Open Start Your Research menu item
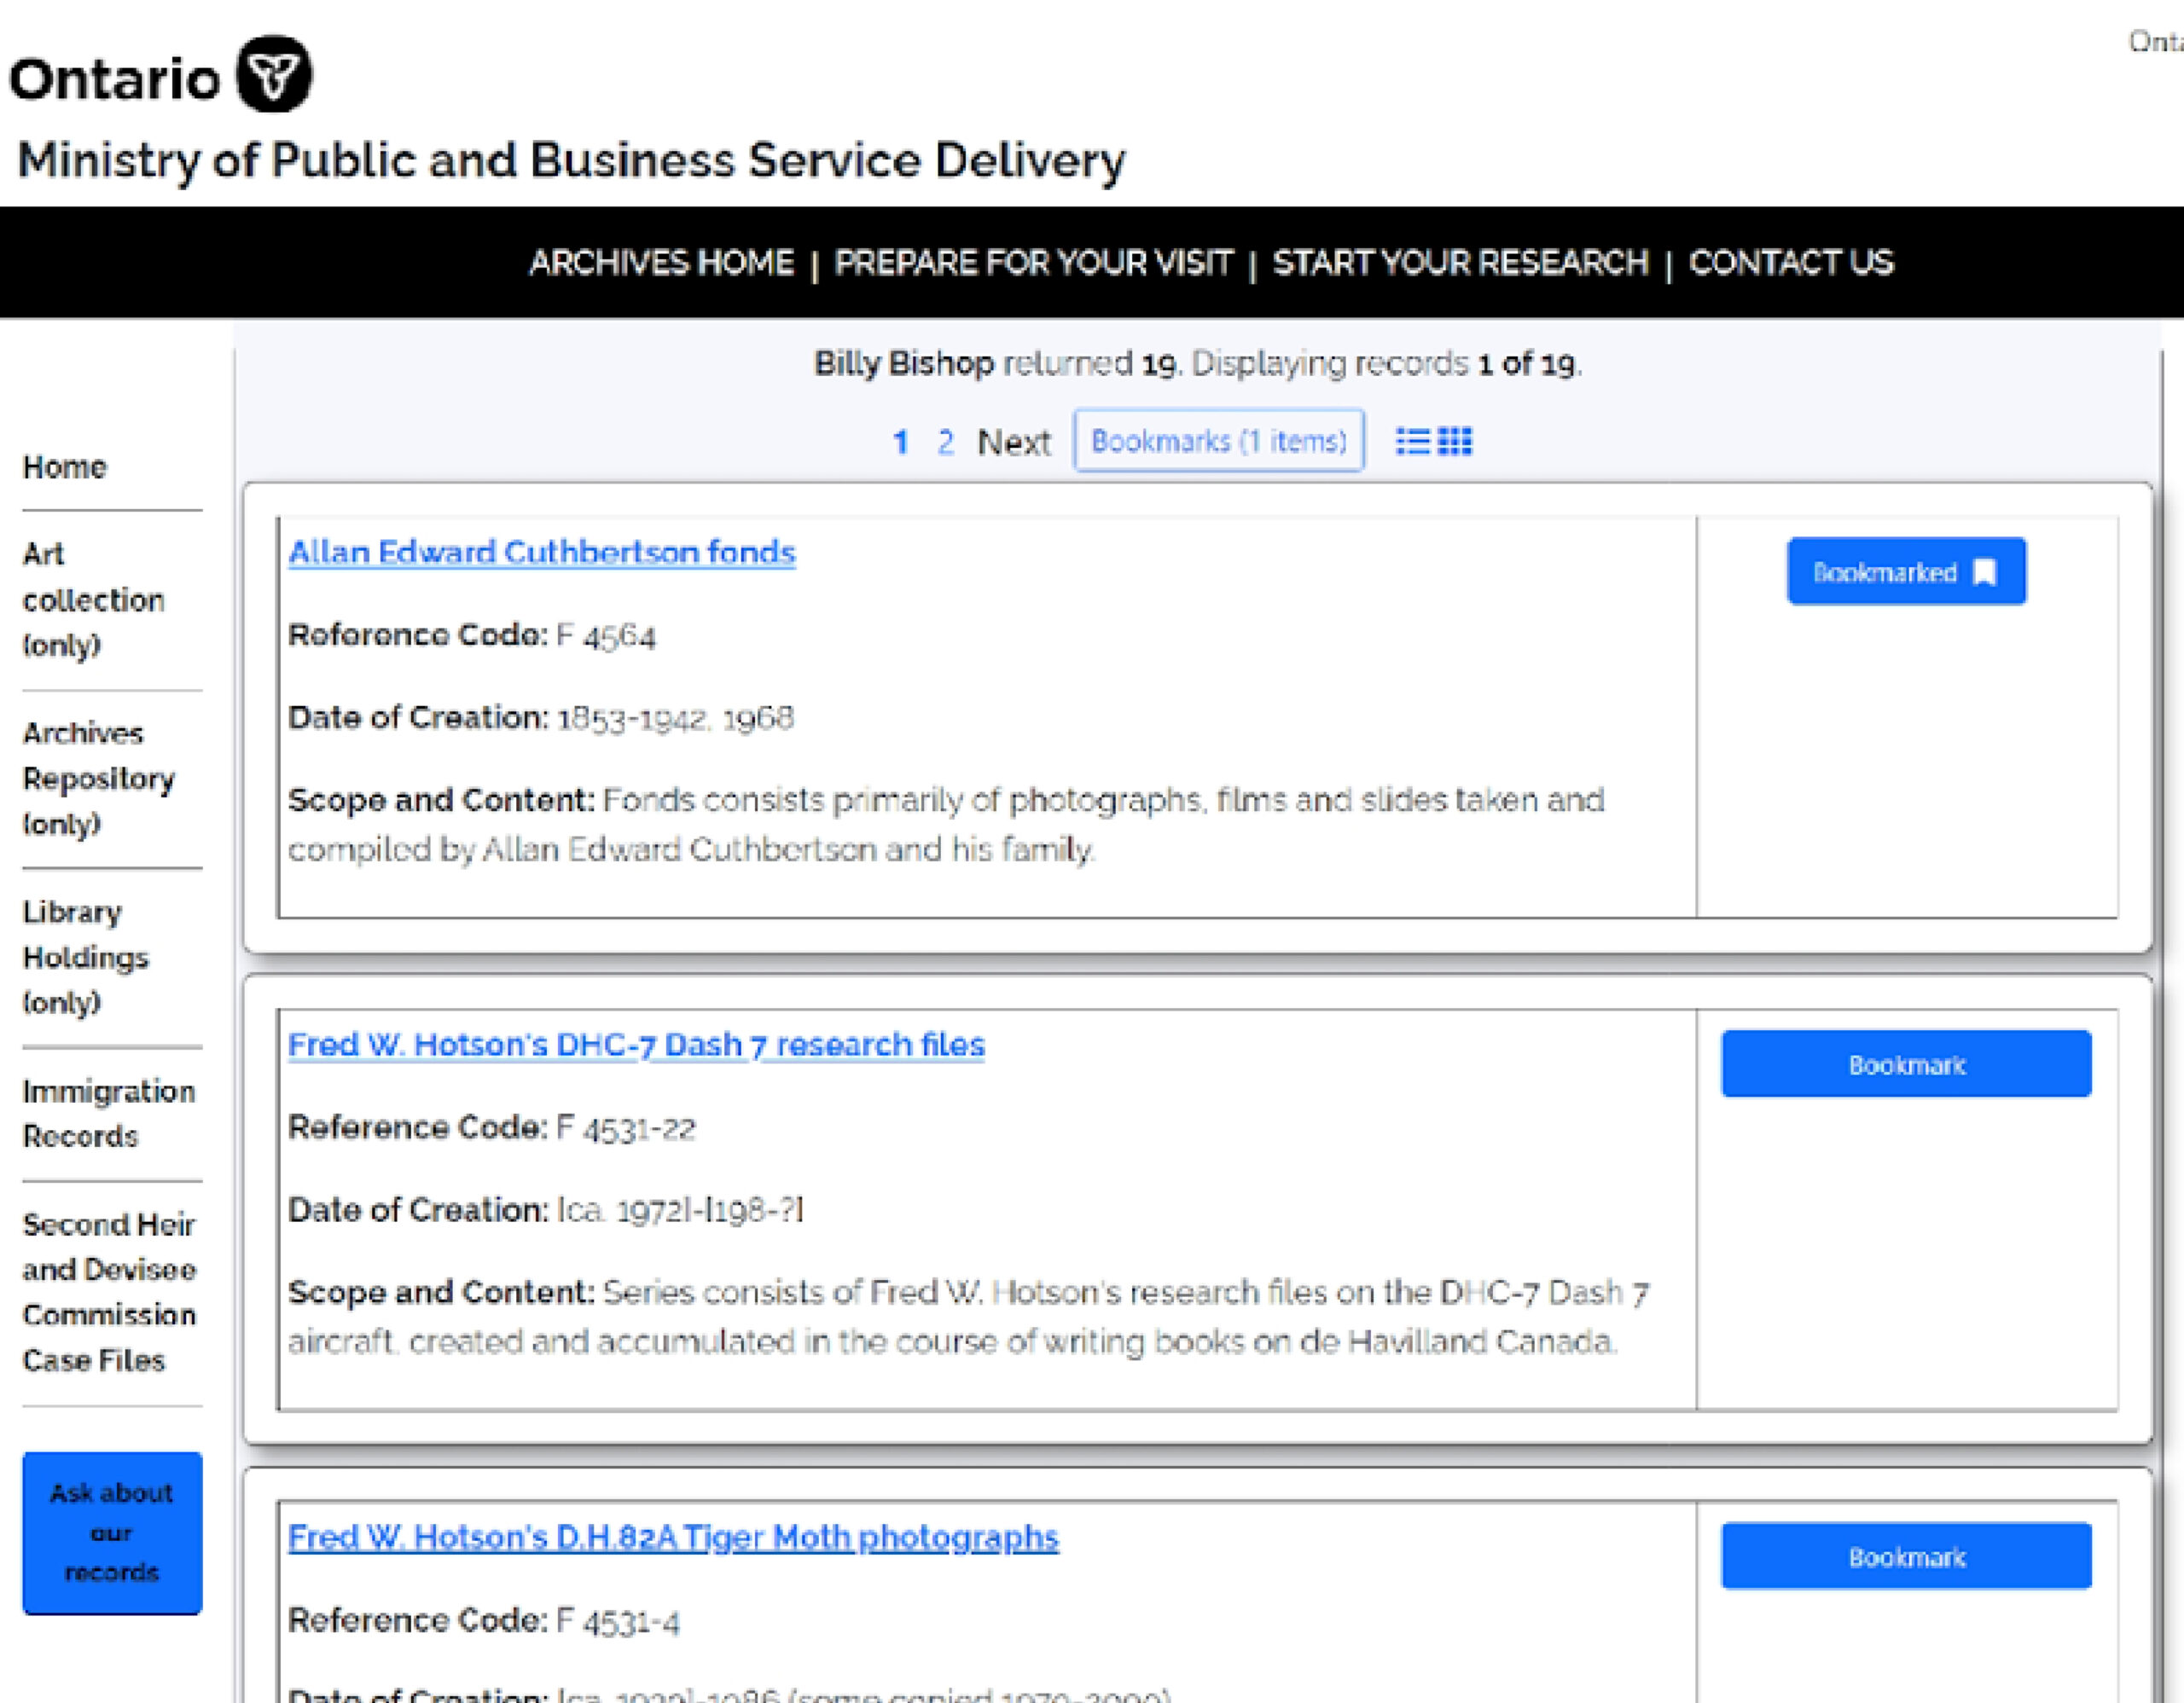Viewport: 2184px width, 1703px height. point(1461,263)
